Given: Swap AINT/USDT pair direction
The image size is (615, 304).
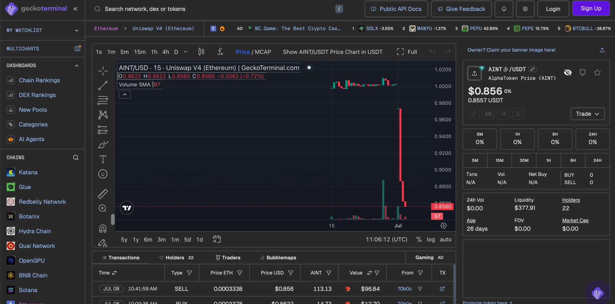Looking at the screenshot, I should pos(532,69).
